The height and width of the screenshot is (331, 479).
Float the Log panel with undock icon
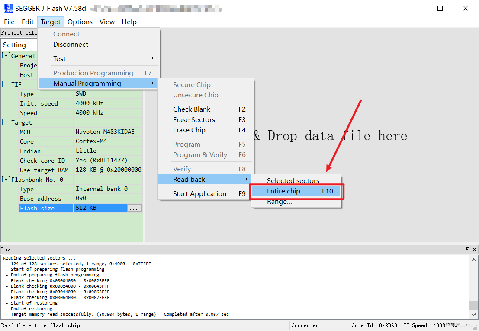[467, 250]
